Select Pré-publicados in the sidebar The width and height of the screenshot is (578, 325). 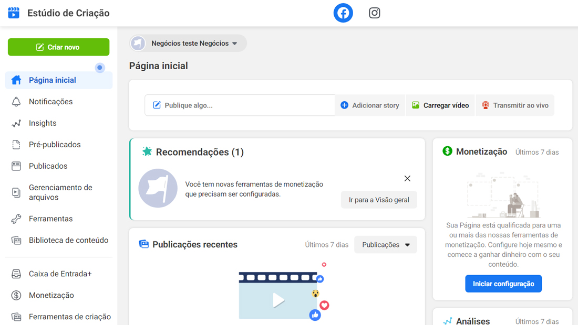pos(59,145)
